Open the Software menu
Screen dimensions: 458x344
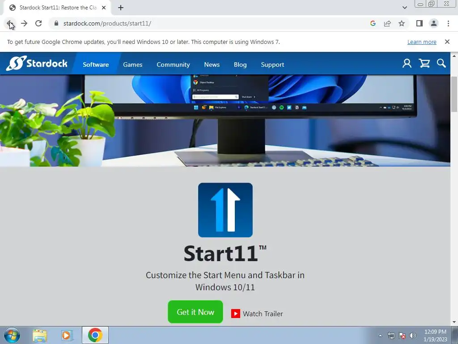[x=96, y=64]
